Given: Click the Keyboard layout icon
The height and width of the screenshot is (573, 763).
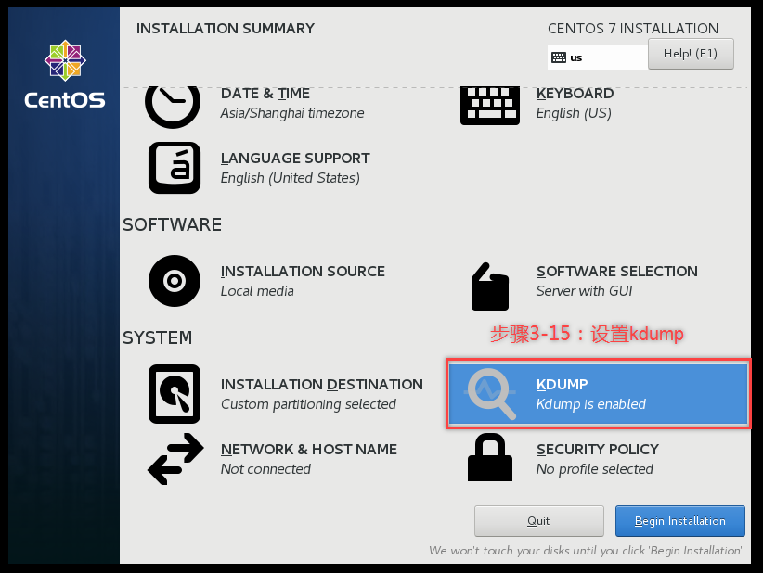Looking at the screenshot, I should point(490,106).
